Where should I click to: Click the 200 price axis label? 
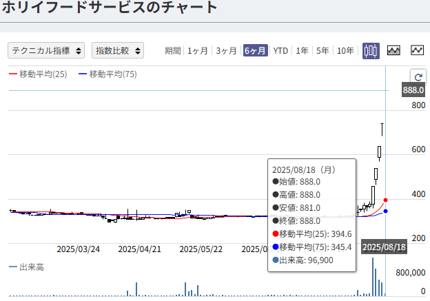click(x=418, y=238)
